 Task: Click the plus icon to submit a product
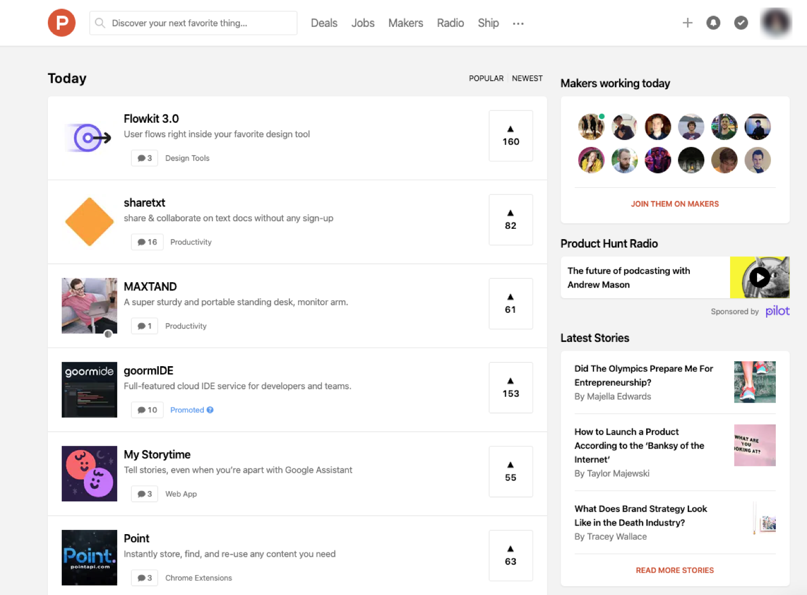coord(688,23)
